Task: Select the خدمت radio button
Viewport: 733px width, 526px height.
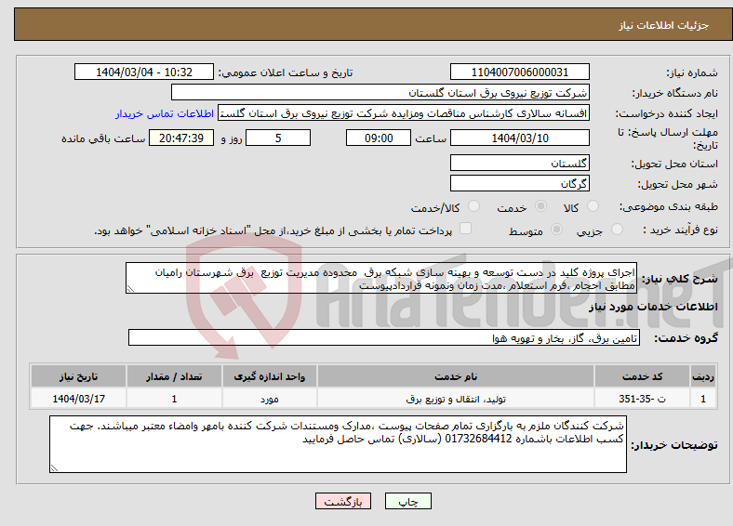Action: click(540, 206)
